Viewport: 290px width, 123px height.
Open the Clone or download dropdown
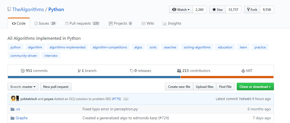click(255, 87)
